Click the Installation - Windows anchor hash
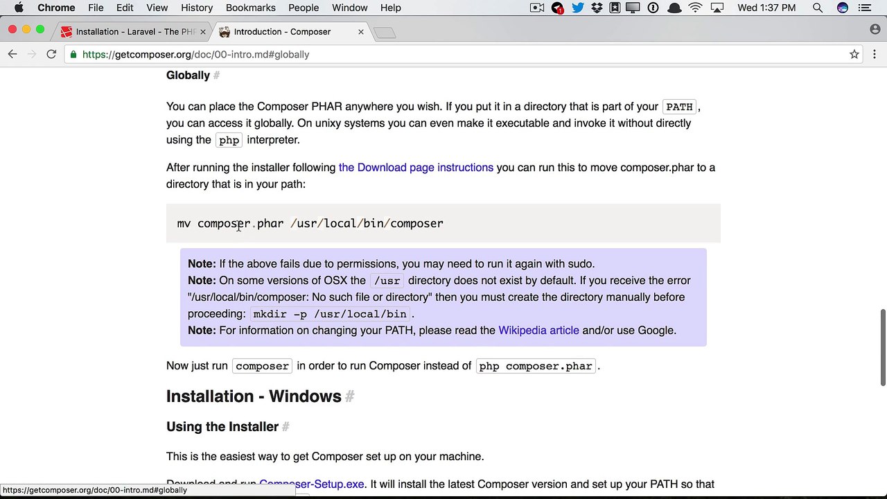 click(x=350, y=396)
